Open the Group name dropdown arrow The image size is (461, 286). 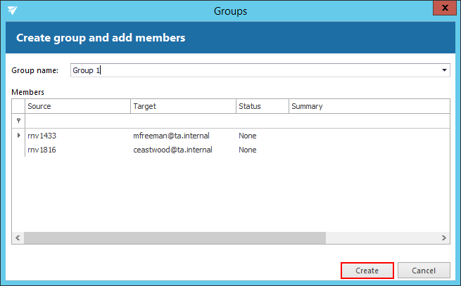tap(444, 70)
